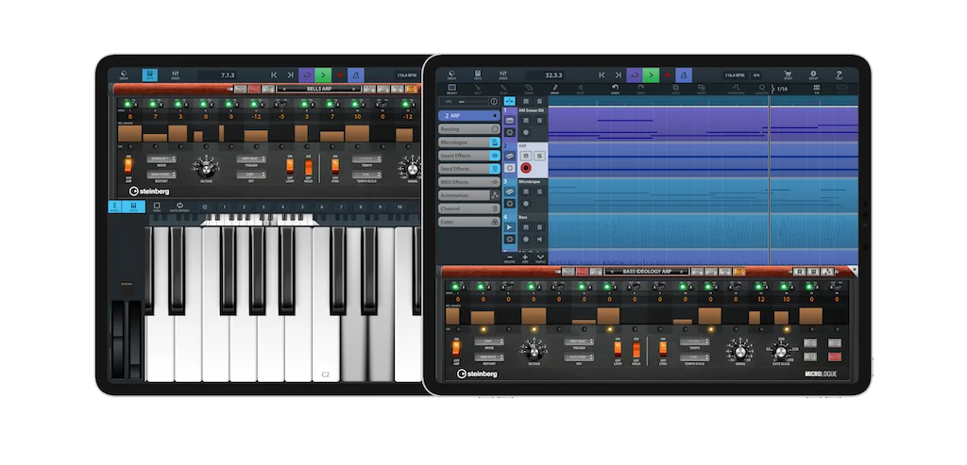Viewport: 967px width, 465px height.
Task: Start playback with the green play button on the left iPad
Action: [x=323, y=75]
